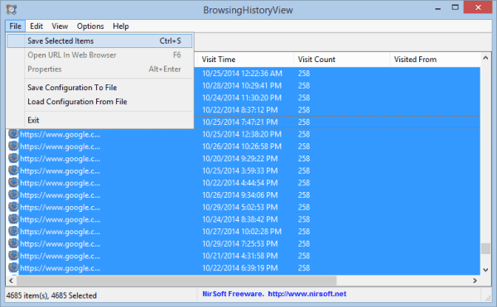Select URL in 10/20/2014 9:29:22 PM row

pyautogui.click(x=60, y=159)
